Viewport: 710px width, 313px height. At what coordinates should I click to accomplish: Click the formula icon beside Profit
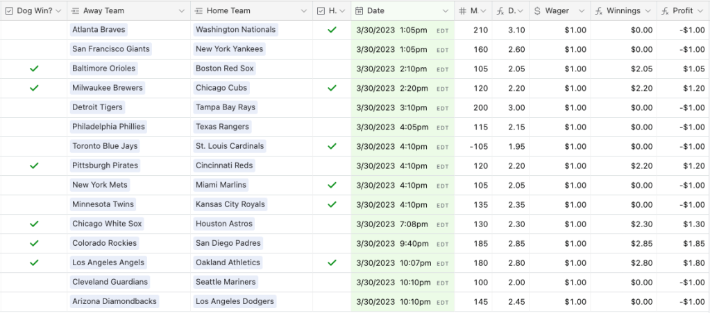pyautogui.click(x=665, y=11)
